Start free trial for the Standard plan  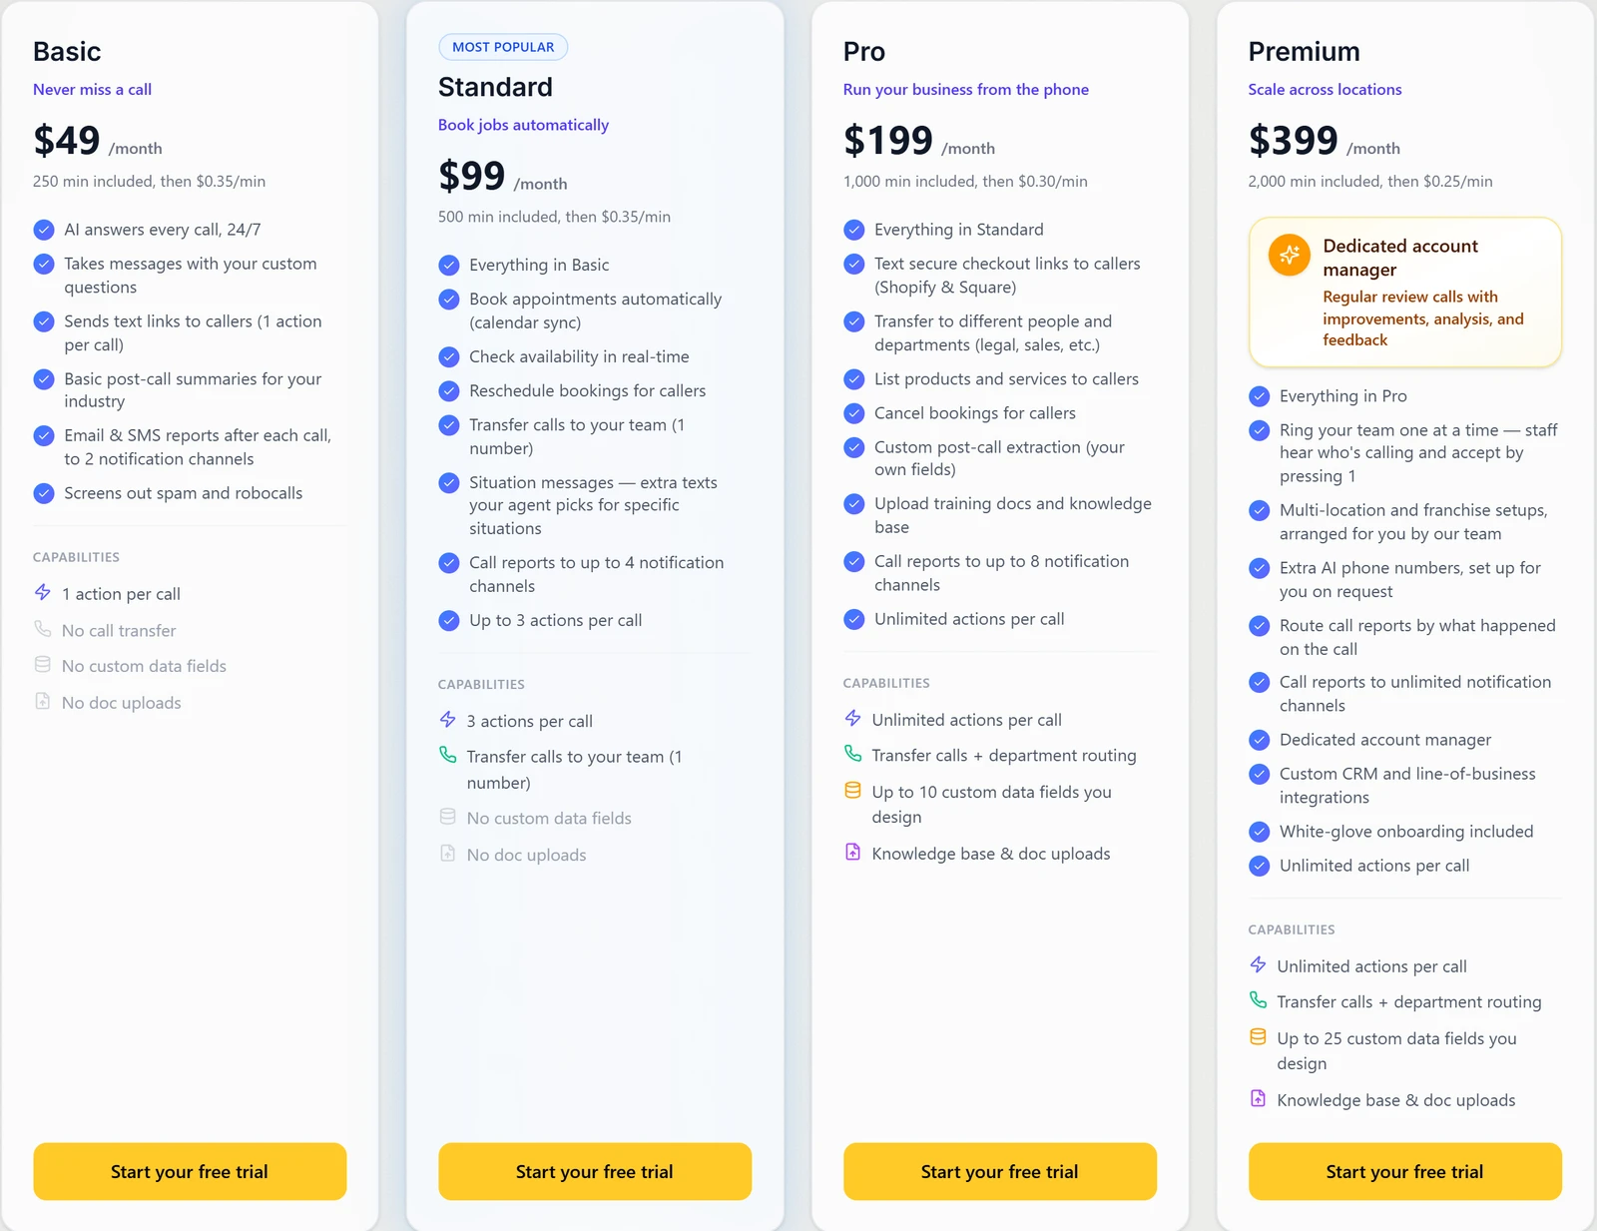(595, 1171)
